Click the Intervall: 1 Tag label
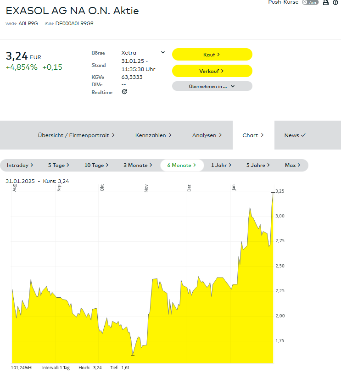The image size is (341, 372). click(x=56, y=368)
